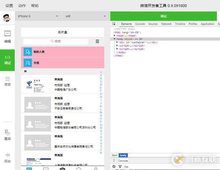Select the html lang zh-CN line
This screenshot has width=220, height=170.
coord(127,32)
